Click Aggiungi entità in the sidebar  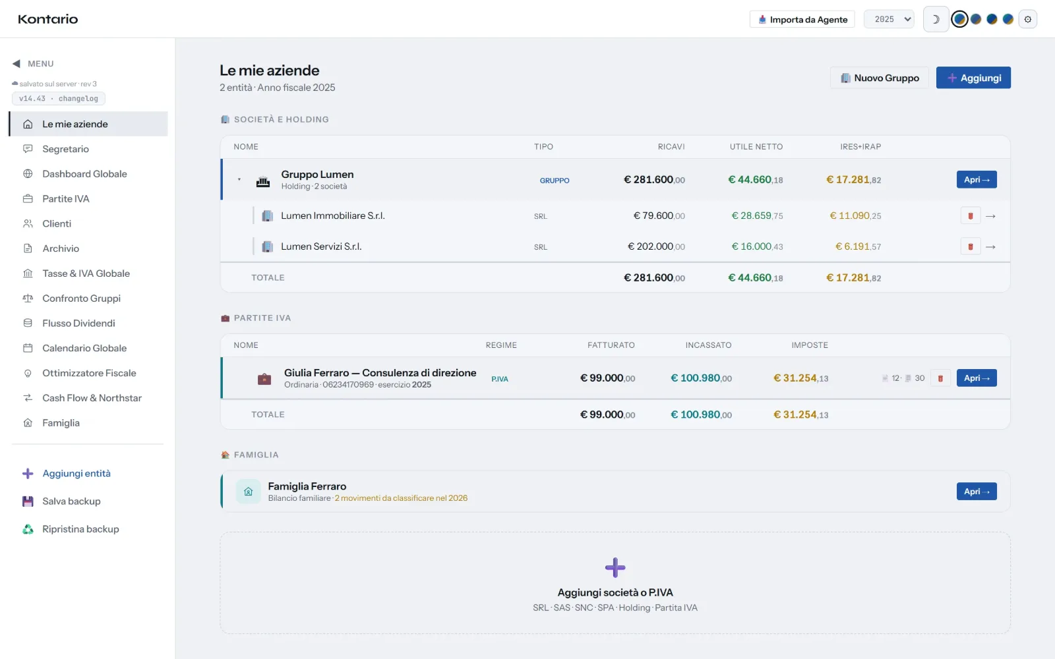(88, 474)
